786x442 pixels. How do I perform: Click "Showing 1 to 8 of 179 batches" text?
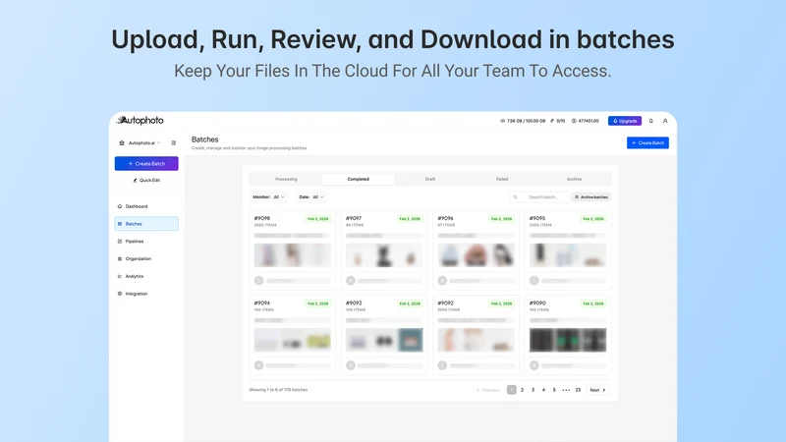[278, 390]
